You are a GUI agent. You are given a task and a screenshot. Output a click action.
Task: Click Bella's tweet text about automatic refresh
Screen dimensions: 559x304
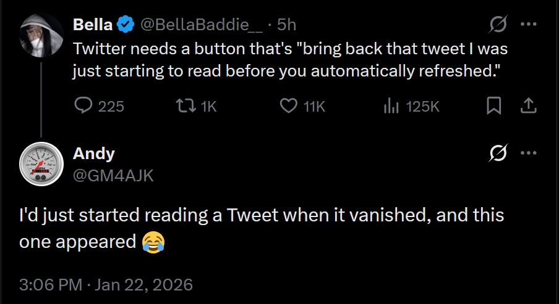[x=289, y=59]
